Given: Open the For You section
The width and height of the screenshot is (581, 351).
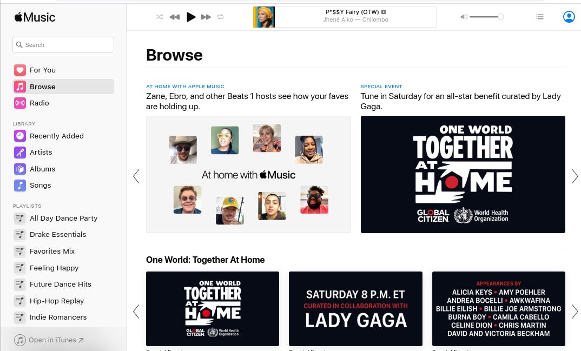Looking at the screenshot, I should (42, 70).
